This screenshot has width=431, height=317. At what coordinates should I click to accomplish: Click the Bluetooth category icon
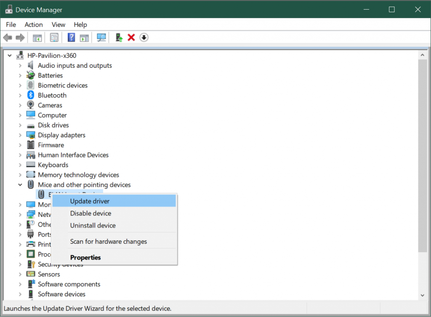coord(30,95)
